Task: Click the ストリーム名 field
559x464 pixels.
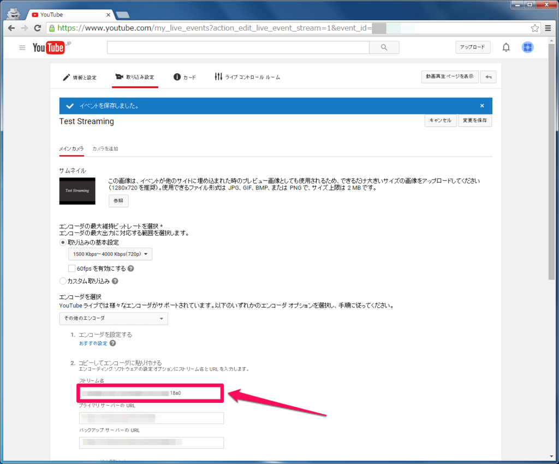Action: point(151,393)
